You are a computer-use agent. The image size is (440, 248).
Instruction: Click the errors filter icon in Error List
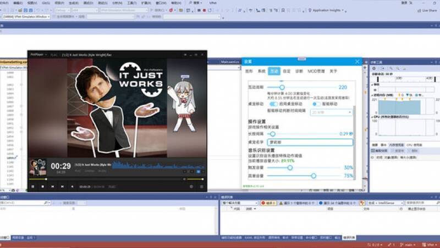pos(263,202)
